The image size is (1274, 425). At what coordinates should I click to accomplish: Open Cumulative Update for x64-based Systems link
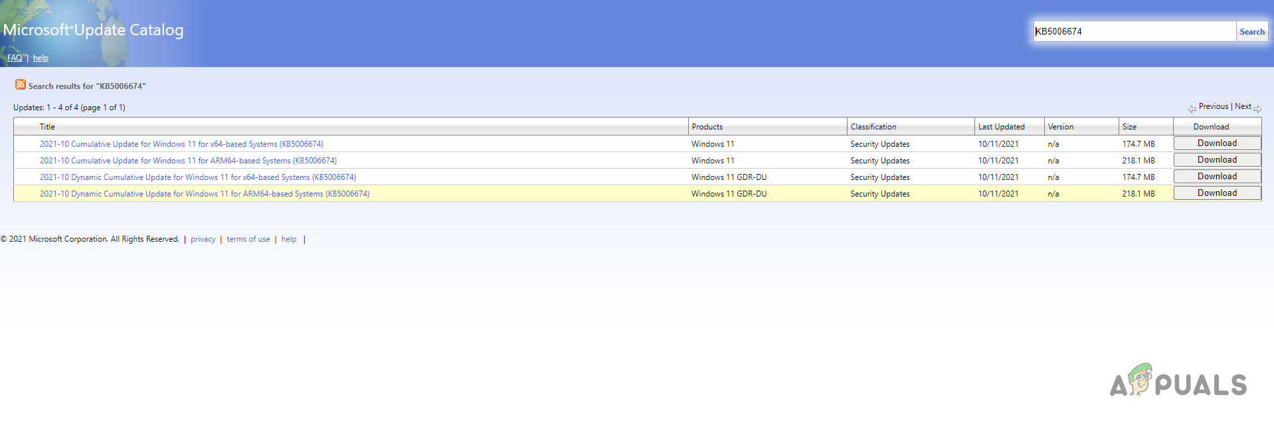[181, 144]
